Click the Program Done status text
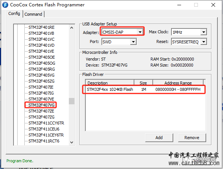 (x=20, y=161)
